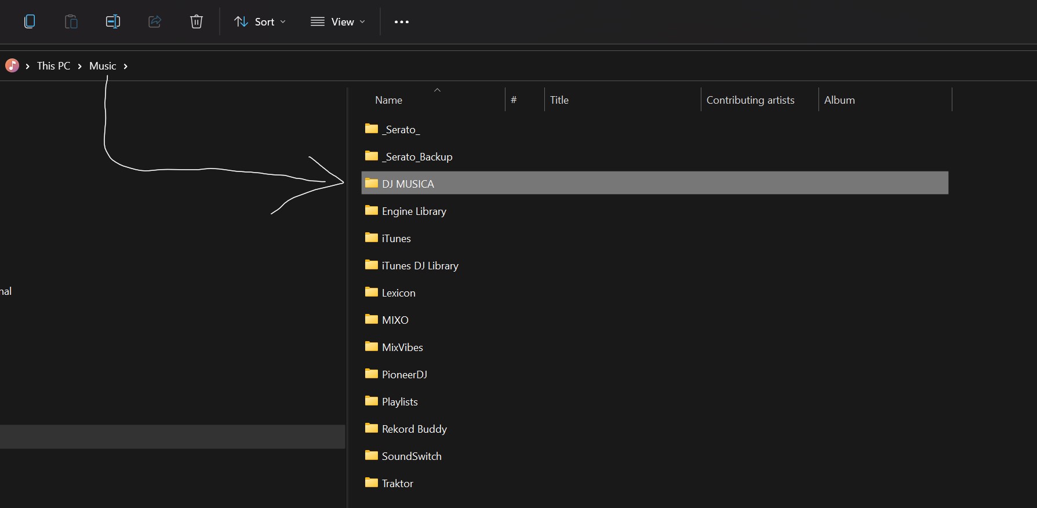Select the MixVibes folder icon

[x=372, y=346]
